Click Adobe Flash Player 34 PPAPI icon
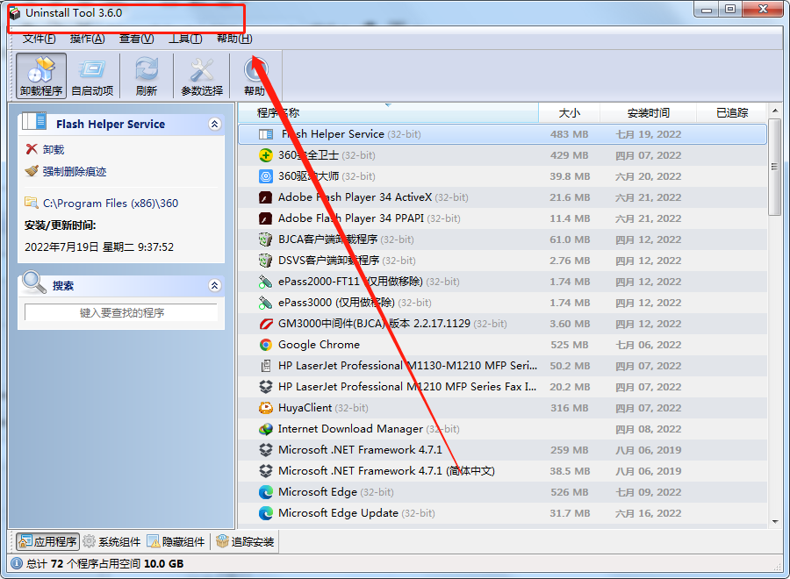 tap(265, 218)
